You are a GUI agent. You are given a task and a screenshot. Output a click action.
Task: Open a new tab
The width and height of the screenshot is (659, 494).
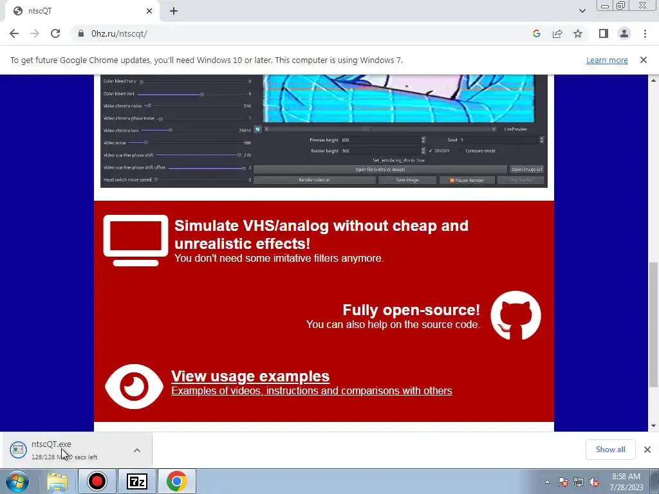coord(174,11)
